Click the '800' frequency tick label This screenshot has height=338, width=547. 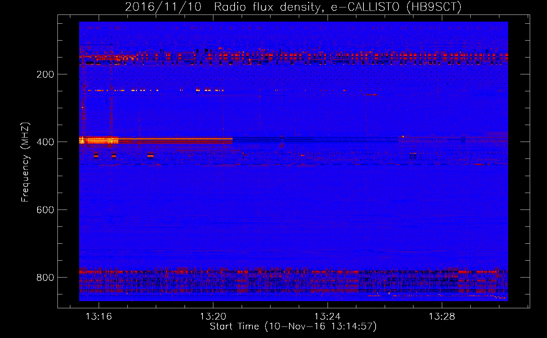pos(45,277)
